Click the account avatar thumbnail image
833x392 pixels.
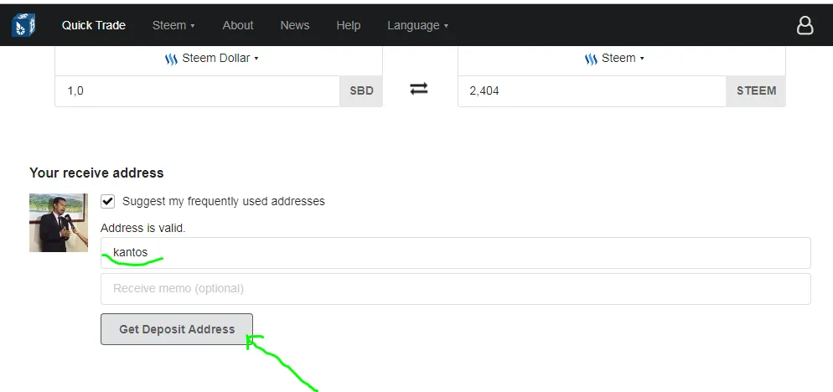tap(59, 223)
